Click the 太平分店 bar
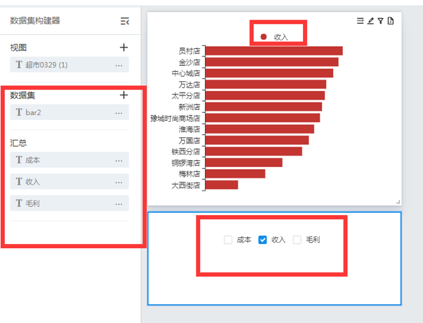 click(265, 96)
